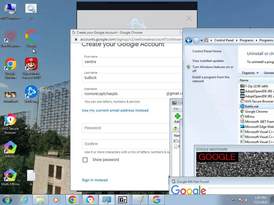This screenshot has height=205, width=274.
Task: Open Install a program from the network
Action: [211, 79]
